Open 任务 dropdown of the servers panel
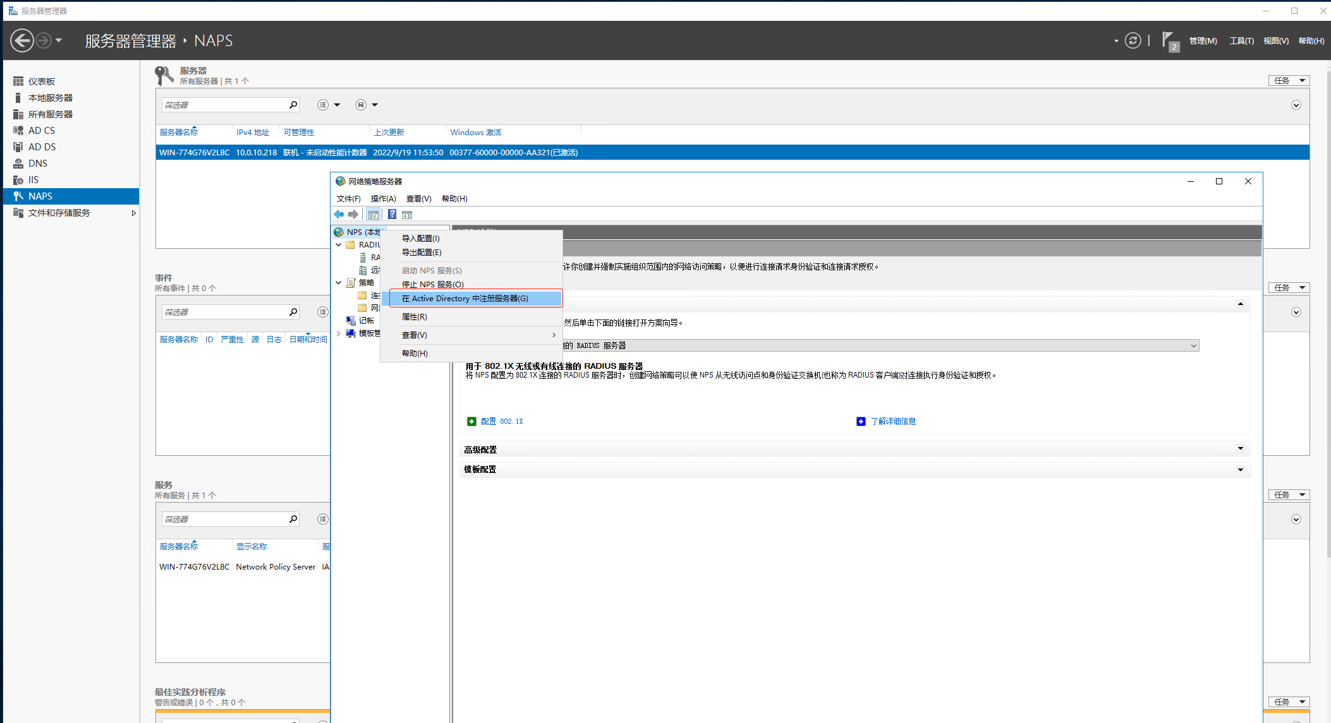This screenshot has height=723, width=1331. 1289,81
